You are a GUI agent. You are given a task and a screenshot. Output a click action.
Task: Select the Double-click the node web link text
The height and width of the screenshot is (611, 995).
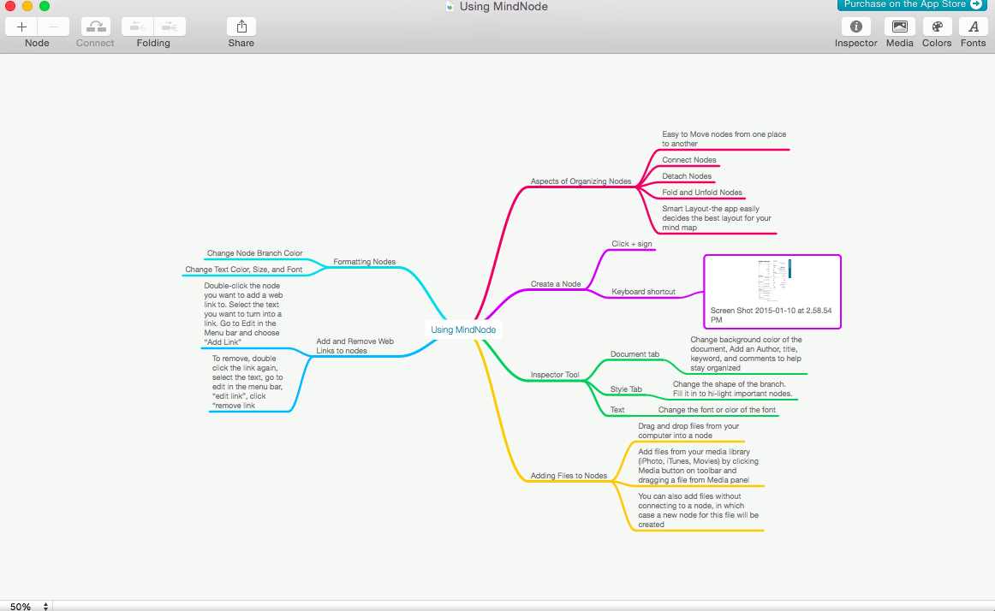point(243,313)
